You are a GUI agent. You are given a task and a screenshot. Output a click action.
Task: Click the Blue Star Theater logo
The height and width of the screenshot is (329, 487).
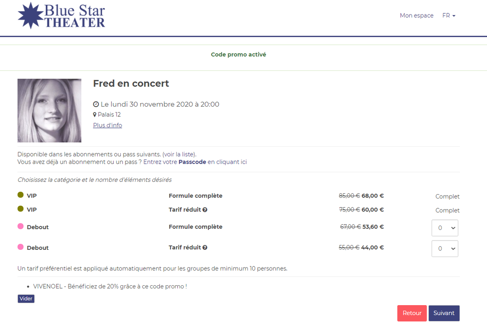(61, 15)
